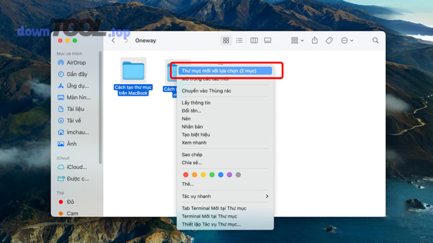Viewport: 433px width, 243px height.
Task: Select folder Cách tạo thư mục trên MacBook
Action: pyautogui.click(x=133, y=77)
